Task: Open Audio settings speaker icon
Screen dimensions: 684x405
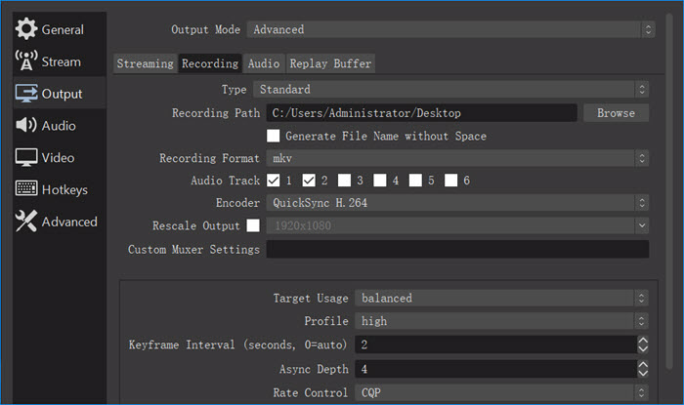Action: click(x=26, y=125)
